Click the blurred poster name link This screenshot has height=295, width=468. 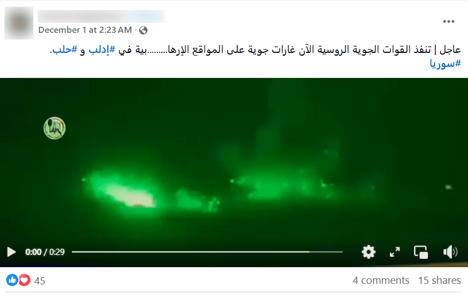pos(101,16)
